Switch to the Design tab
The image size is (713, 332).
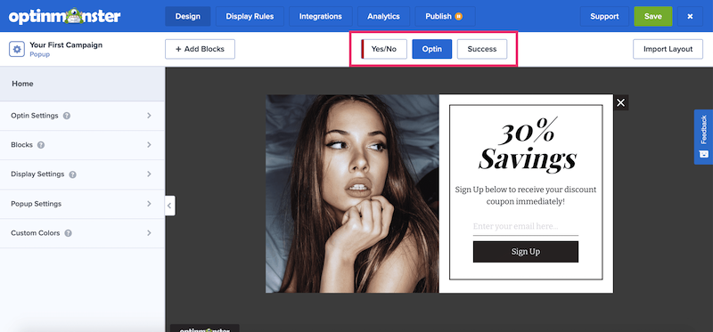[x=188, y=16]
